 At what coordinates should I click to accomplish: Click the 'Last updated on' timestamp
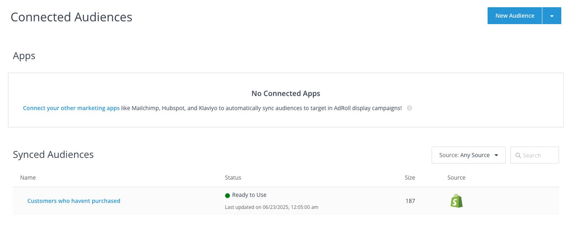click(271, 207)
